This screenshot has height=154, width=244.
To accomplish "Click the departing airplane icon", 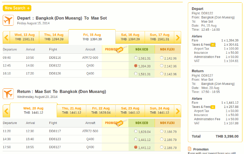I will pos(8,20).
